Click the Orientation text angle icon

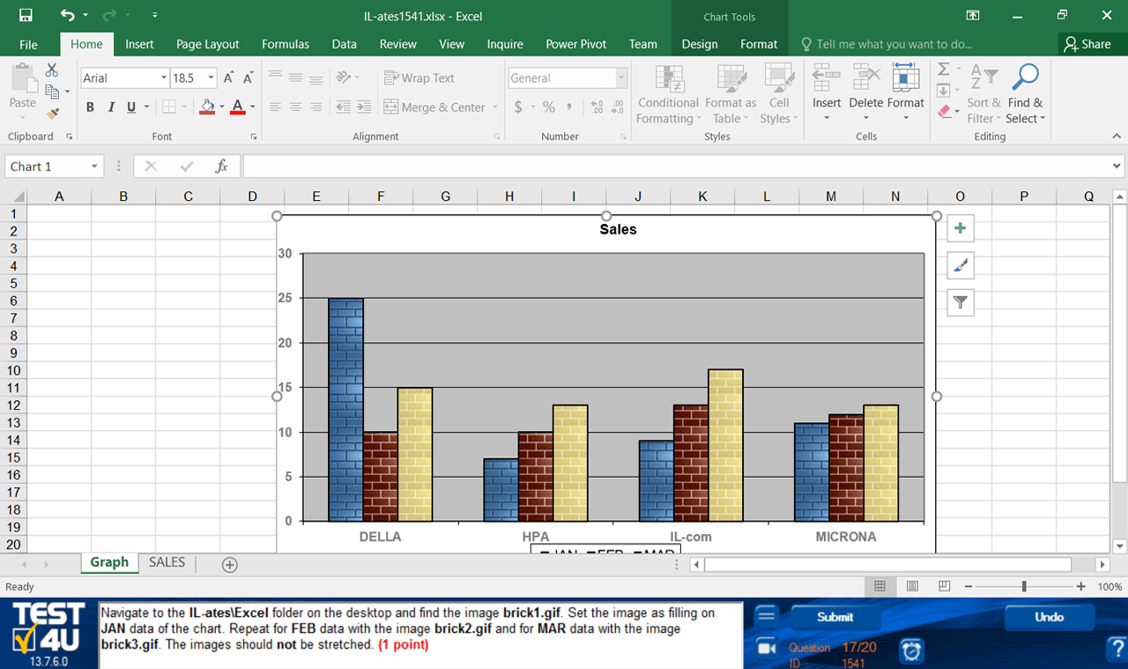pos(344,78)
